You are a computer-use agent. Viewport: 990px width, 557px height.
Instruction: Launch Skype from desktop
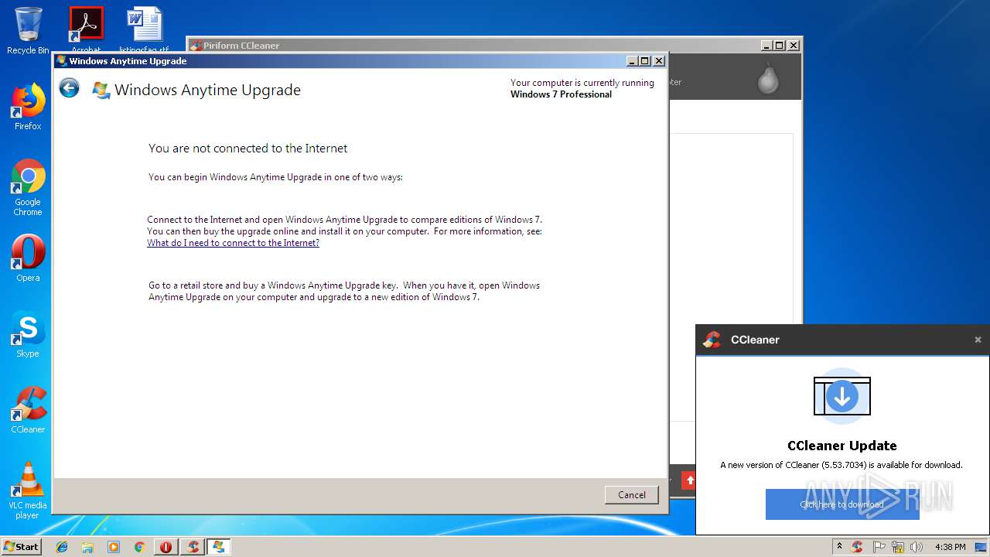pos(28,334)
